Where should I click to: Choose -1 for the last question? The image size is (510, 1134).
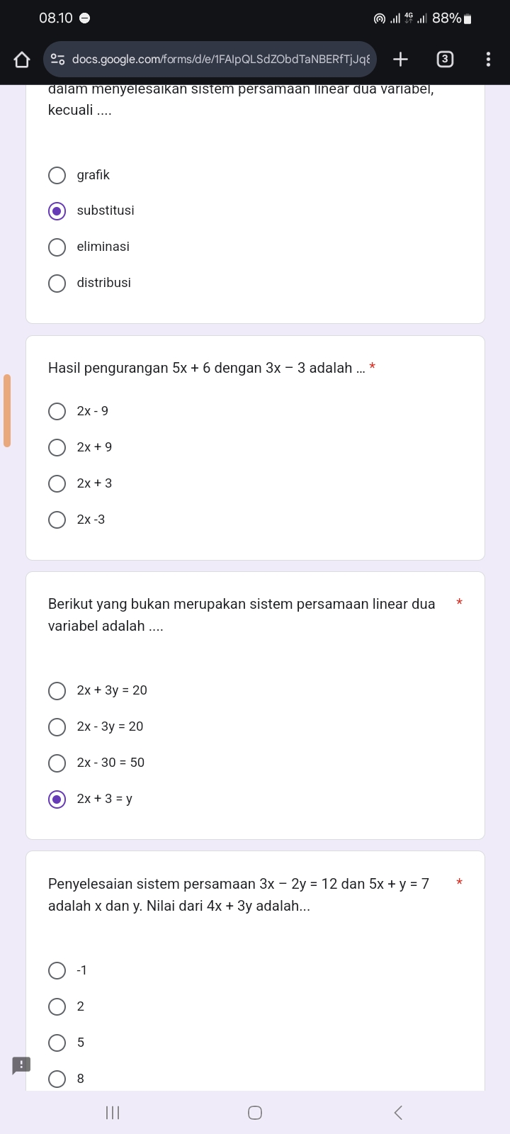(x=57, y=970)
